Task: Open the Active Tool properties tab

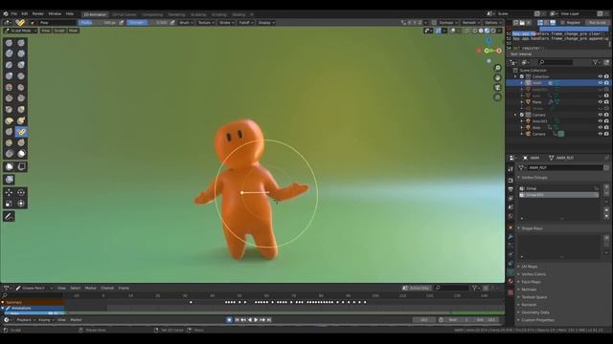Action: pyautogui.click(x=511, y=169)
